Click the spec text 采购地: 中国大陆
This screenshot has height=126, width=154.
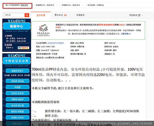click(77, 47)
